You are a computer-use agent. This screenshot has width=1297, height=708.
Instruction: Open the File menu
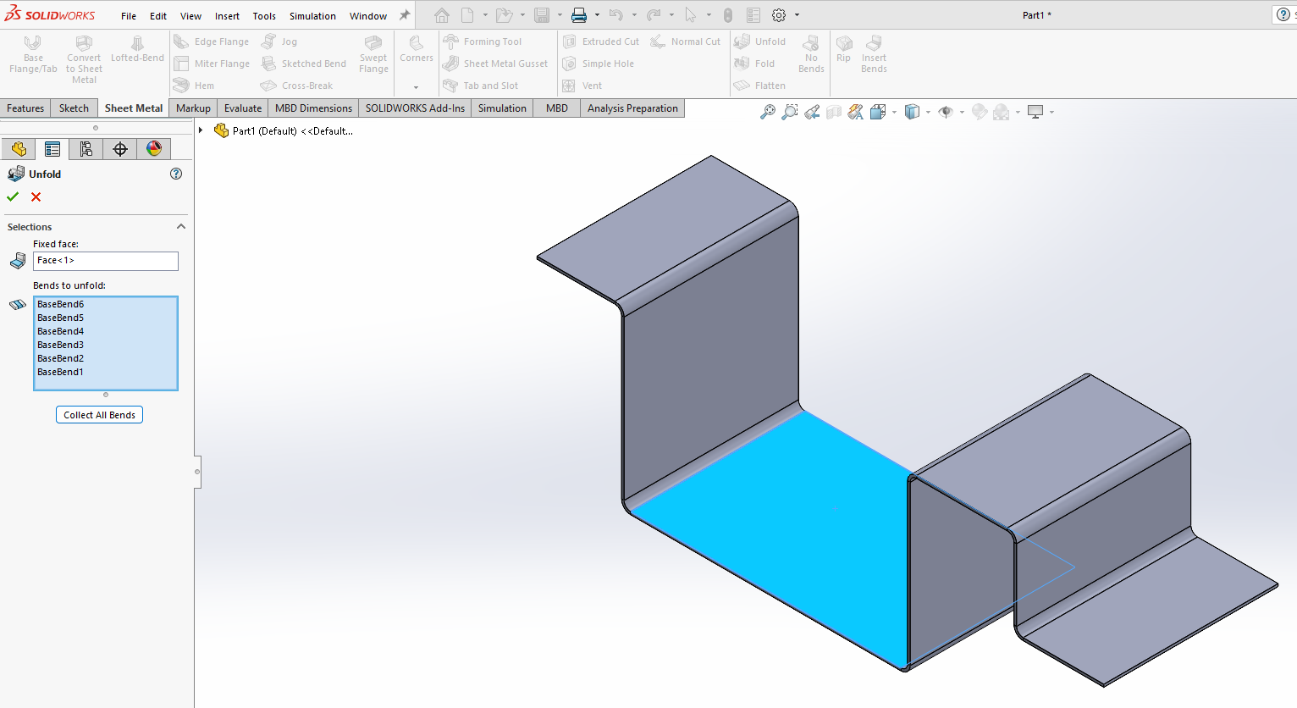[129, 16]
